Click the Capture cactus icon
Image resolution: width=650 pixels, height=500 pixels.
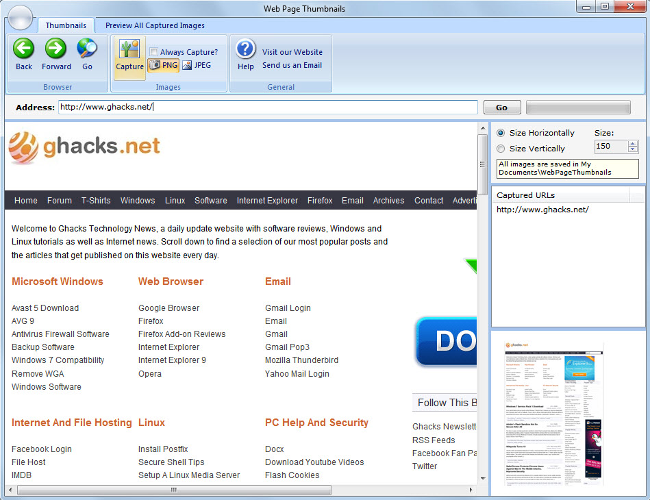coord(129,49)
